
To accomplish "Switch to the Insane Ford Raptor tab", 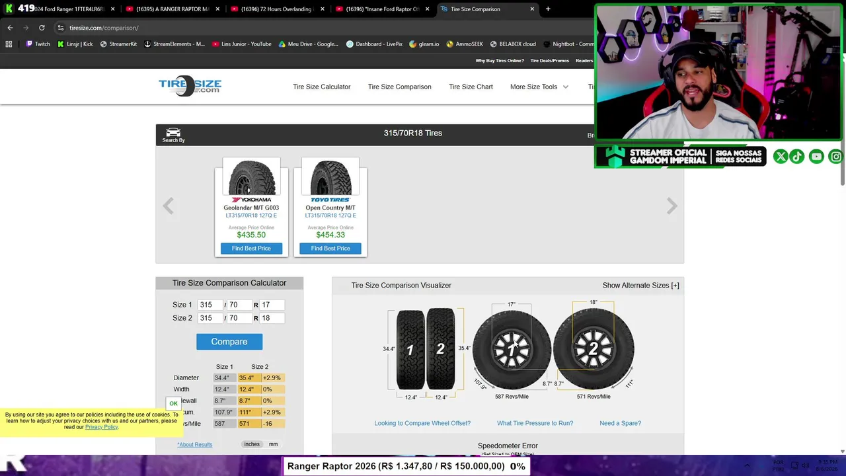I will pos(382,9).
